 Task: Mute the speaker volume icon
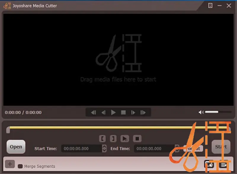201,112
